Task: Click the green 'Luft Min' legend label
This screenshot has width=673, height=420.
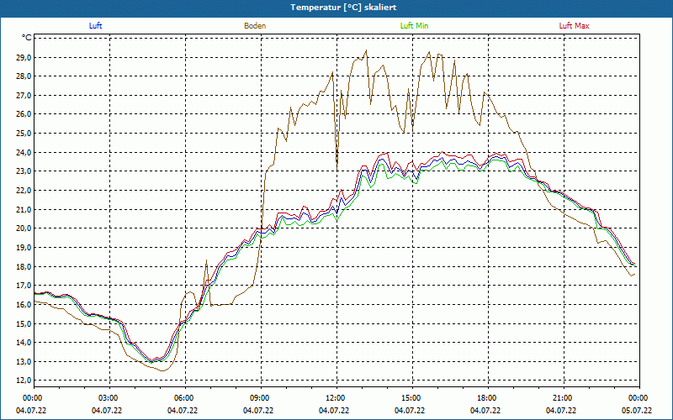Action: 414,26
